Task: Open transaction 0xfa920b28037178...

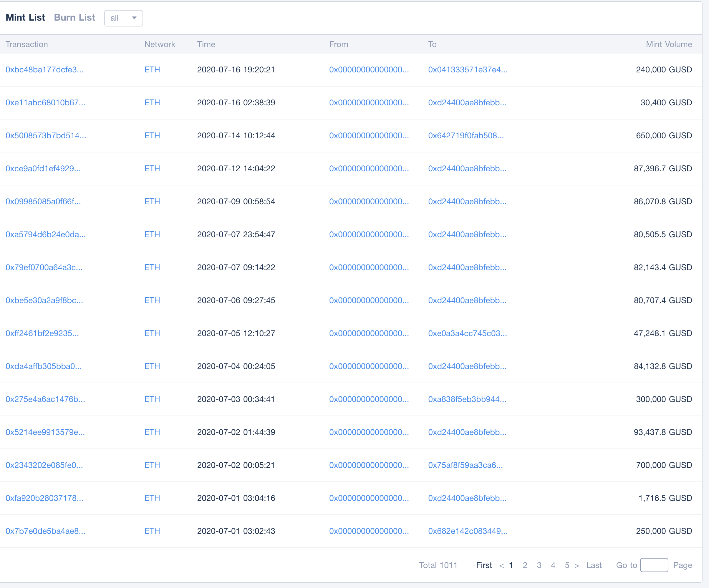Action: 44,498
